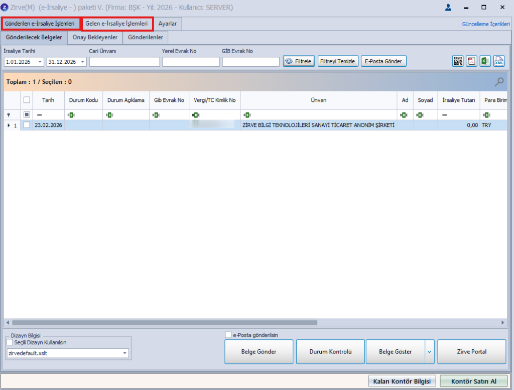Click the horizontal scrollbar thumb of the grid
This screenshot has height=390, width=514.
pos(165,322)
